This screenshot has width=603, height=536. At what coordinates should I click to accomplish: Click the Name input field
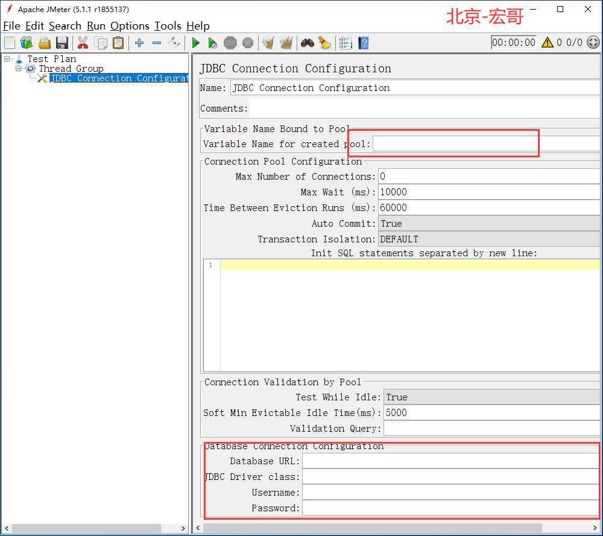pos(415,87)
